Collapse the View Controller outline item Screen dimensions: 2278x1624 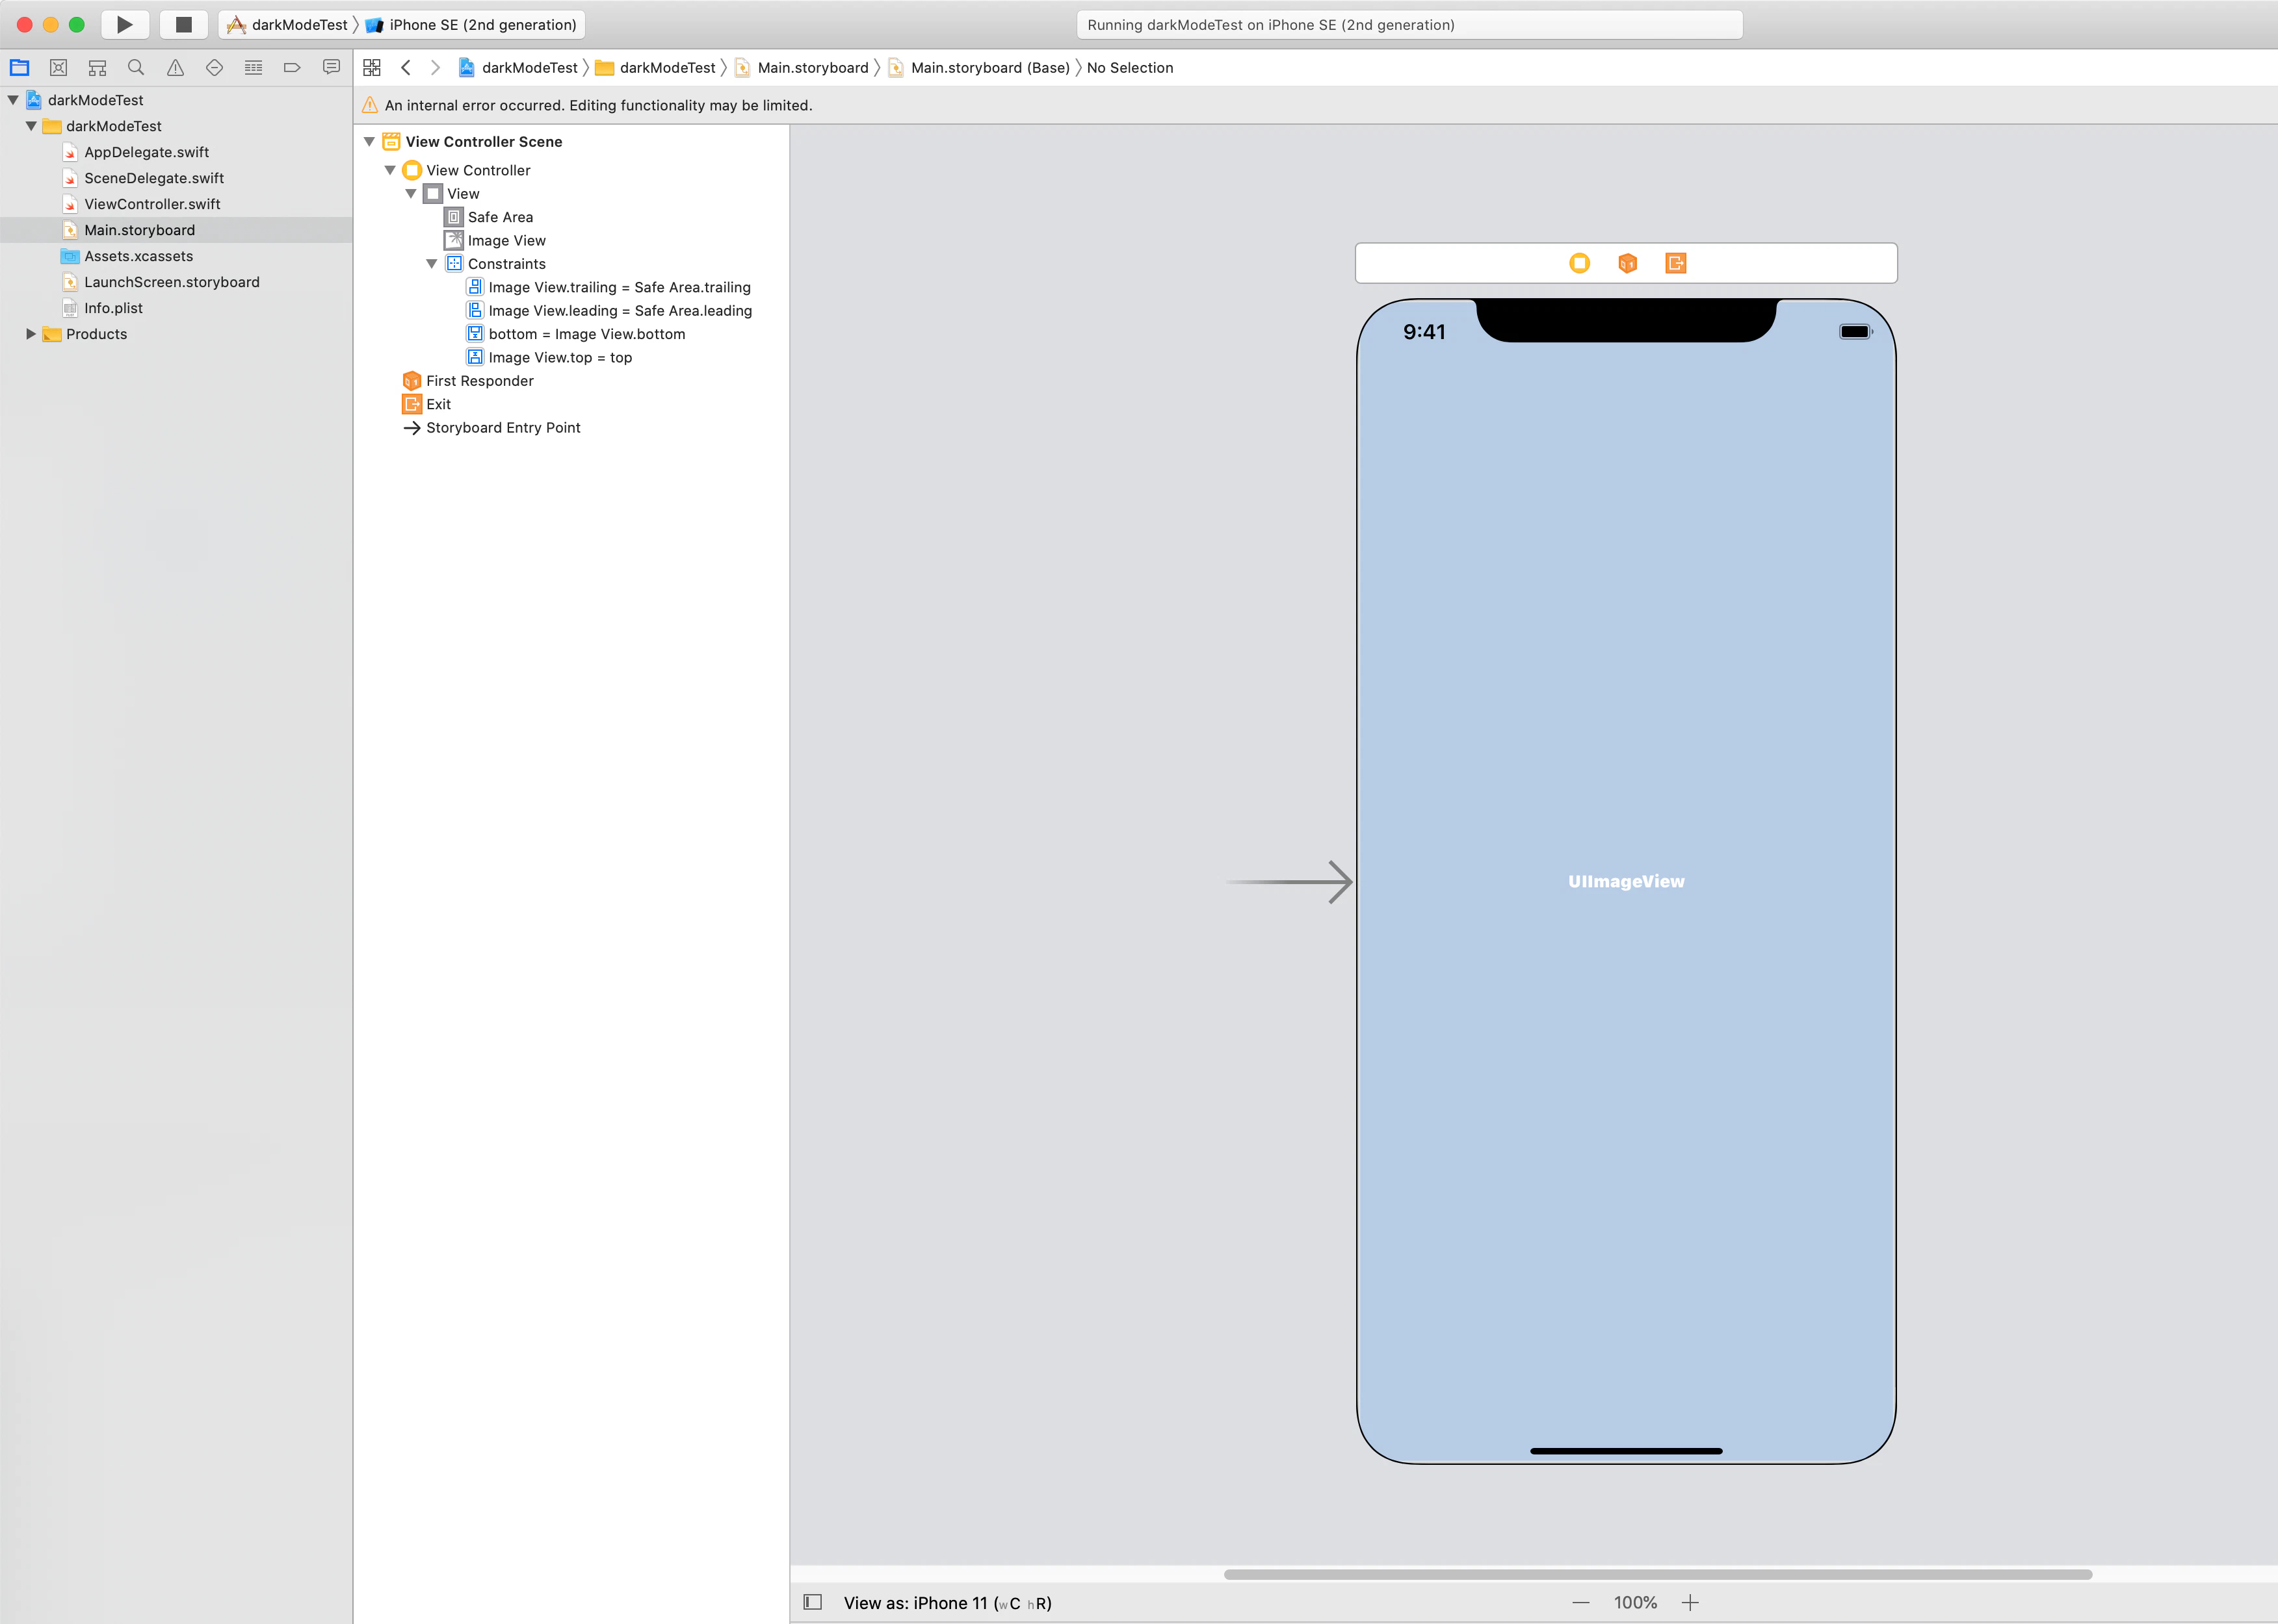point(390,170)
